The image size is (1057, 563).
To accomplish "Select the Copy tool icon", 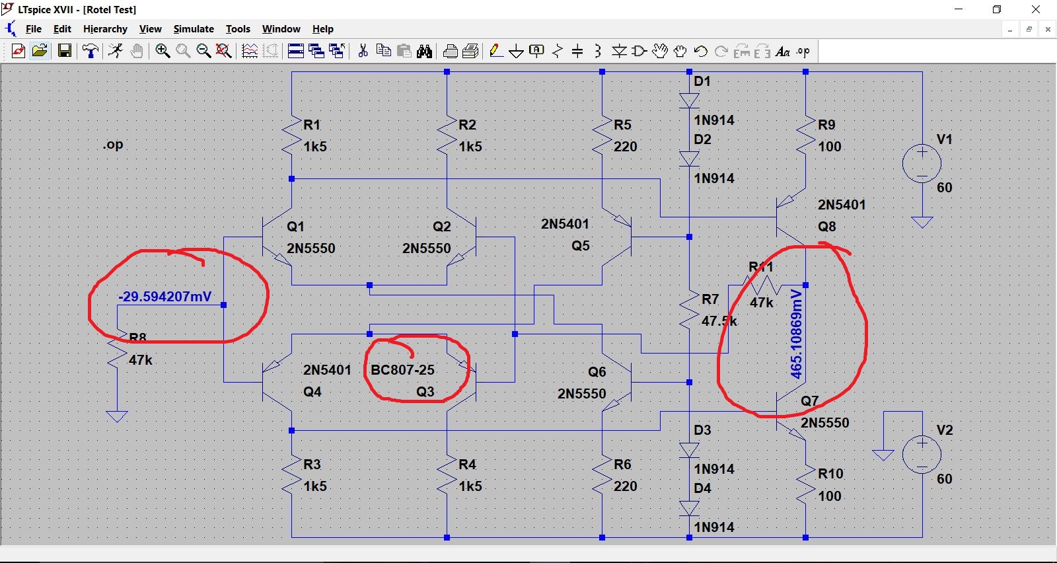I will pyautogui.click(x=383, y=51).
